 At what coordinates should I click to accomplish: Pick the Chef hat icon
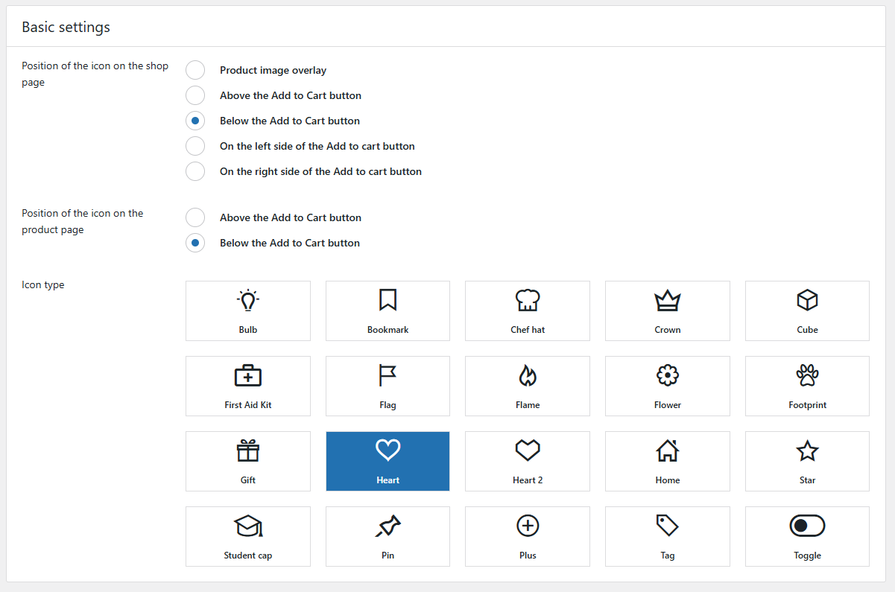[527, 311]
